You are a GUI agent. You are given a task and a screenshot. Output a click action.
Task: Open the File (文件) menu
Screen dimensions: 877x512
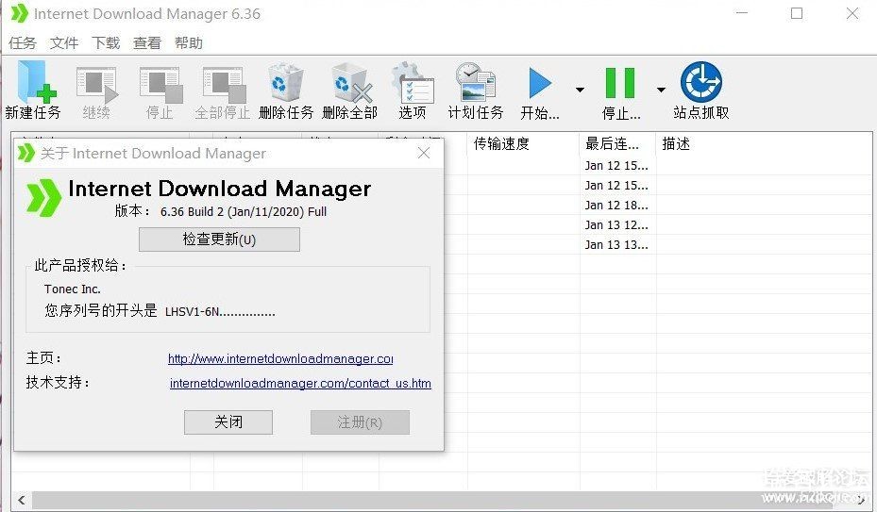[64, 43]
